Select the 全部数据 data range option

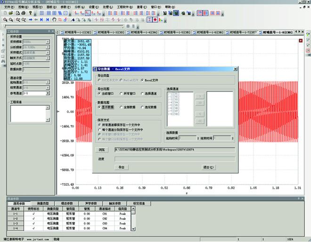click(121, 108)
